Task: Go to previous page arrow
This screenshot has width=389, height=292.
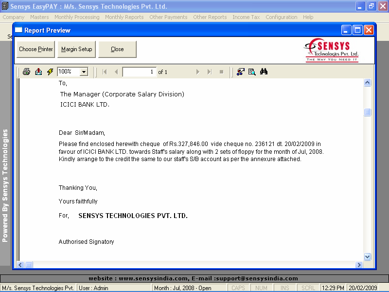Action: (116, 72)
